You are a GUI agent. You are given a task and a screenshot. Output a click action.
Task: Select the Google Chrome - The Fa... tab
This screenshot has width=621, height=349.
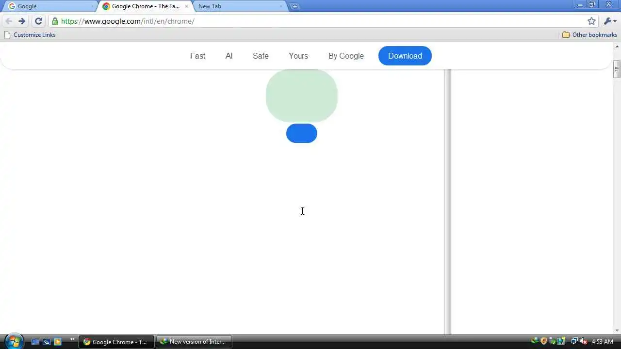[x=145, y=6]
